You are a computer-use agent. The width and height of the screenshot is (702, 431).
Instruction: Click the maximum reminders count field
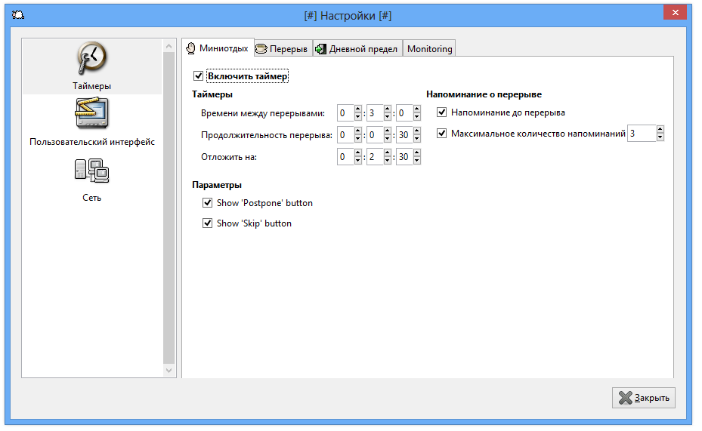click(x=642, y=134)
